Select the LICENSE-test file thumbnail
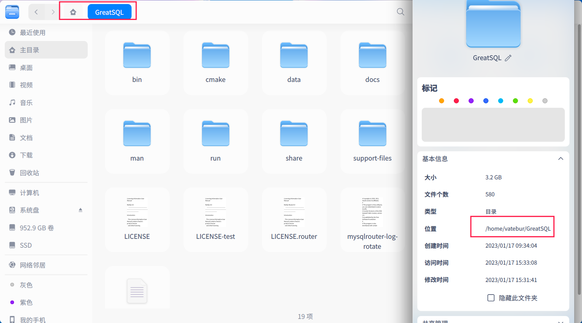The height and width of the screenshot is (323, 582). coord(216,212)
